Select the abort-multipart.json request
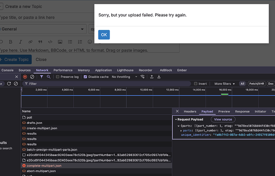This screenshot has width=275, height=176. (x=96, y=171)
